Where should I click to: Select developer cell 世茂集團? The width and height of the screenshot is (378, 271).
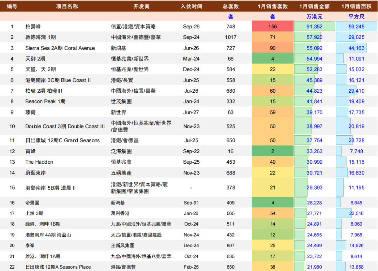click(121, 101)
